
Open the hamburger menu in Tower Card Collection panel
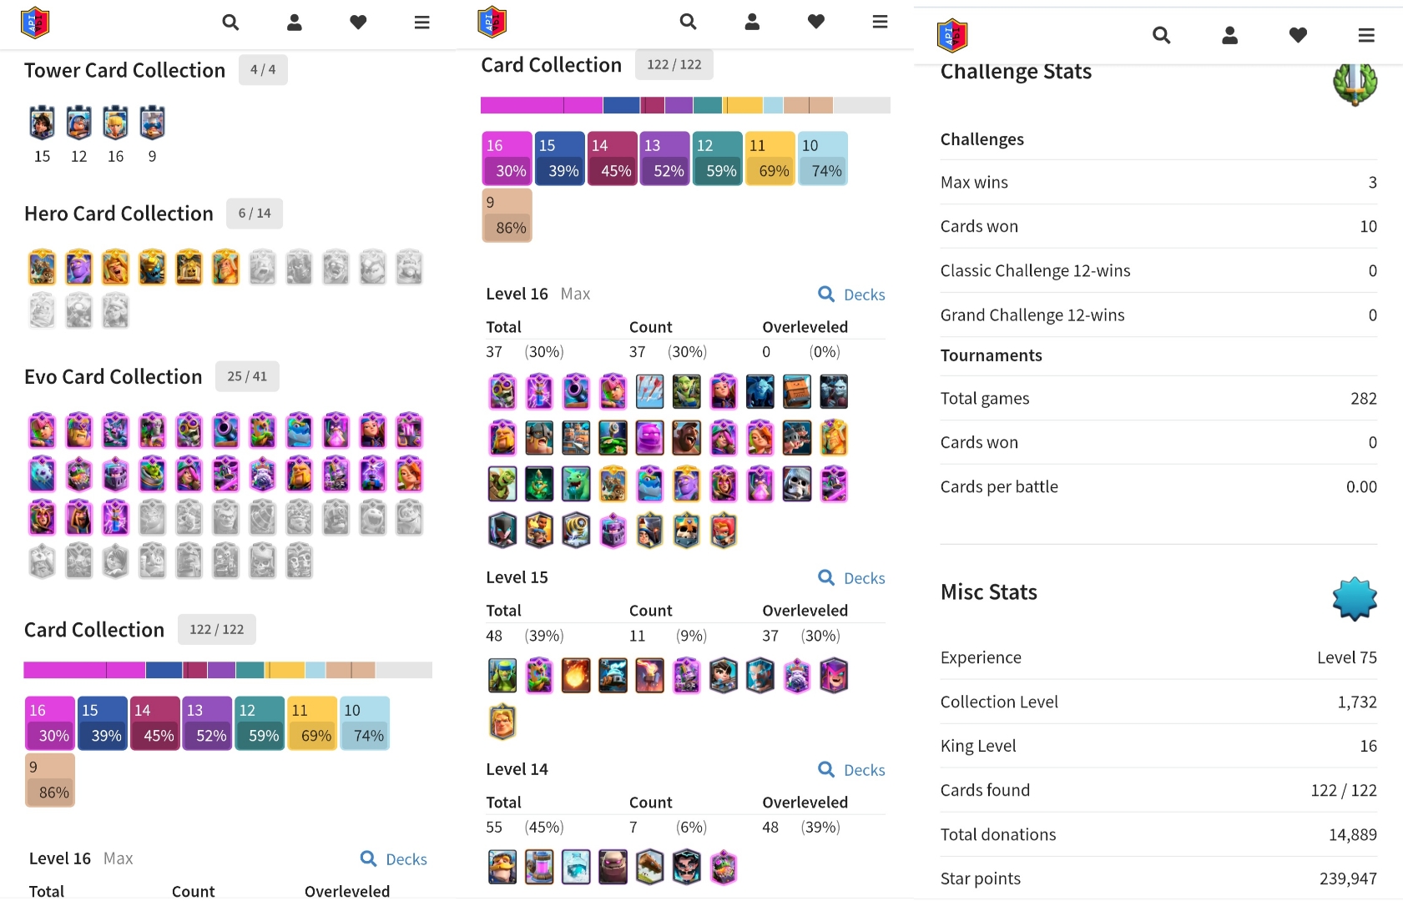(x=422, y=23)
